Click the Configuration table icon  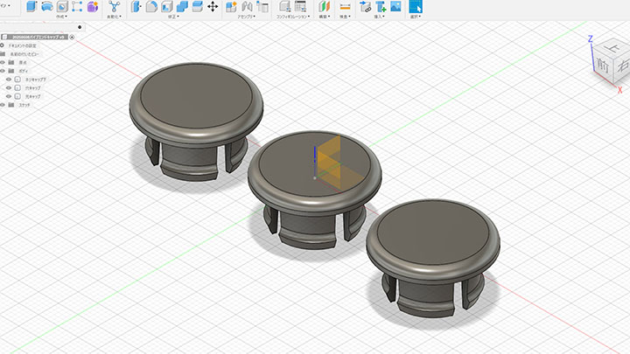click(300, 6)
